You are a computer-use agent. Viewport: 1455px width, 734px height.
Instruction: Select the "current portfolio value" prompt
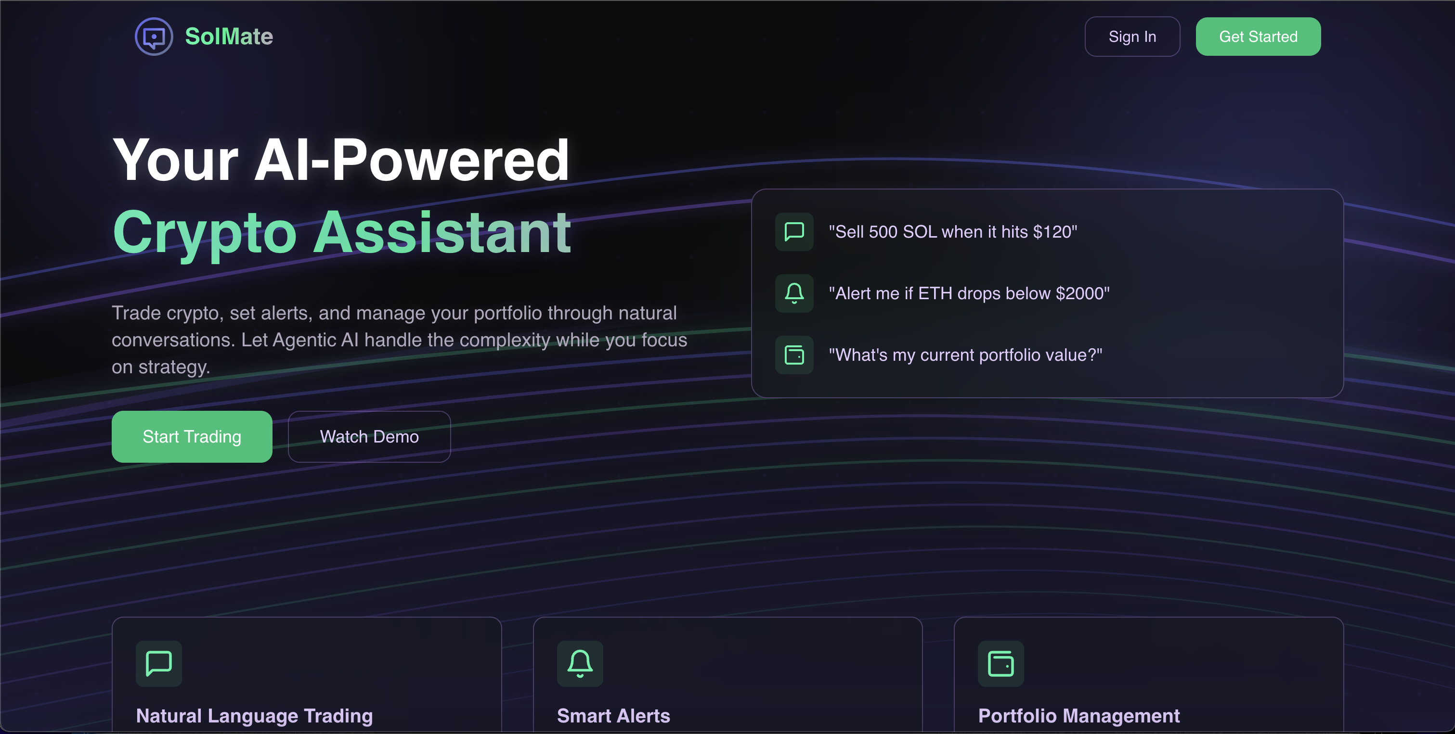[965, 355]
